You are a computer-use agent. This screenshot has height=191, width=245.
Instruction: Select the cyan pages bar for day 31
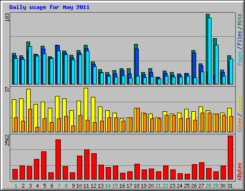click(x=231, y=72)
